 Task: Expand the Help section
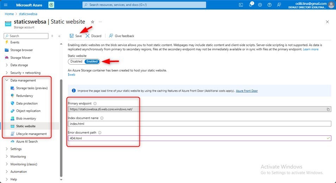pos(7,179)
